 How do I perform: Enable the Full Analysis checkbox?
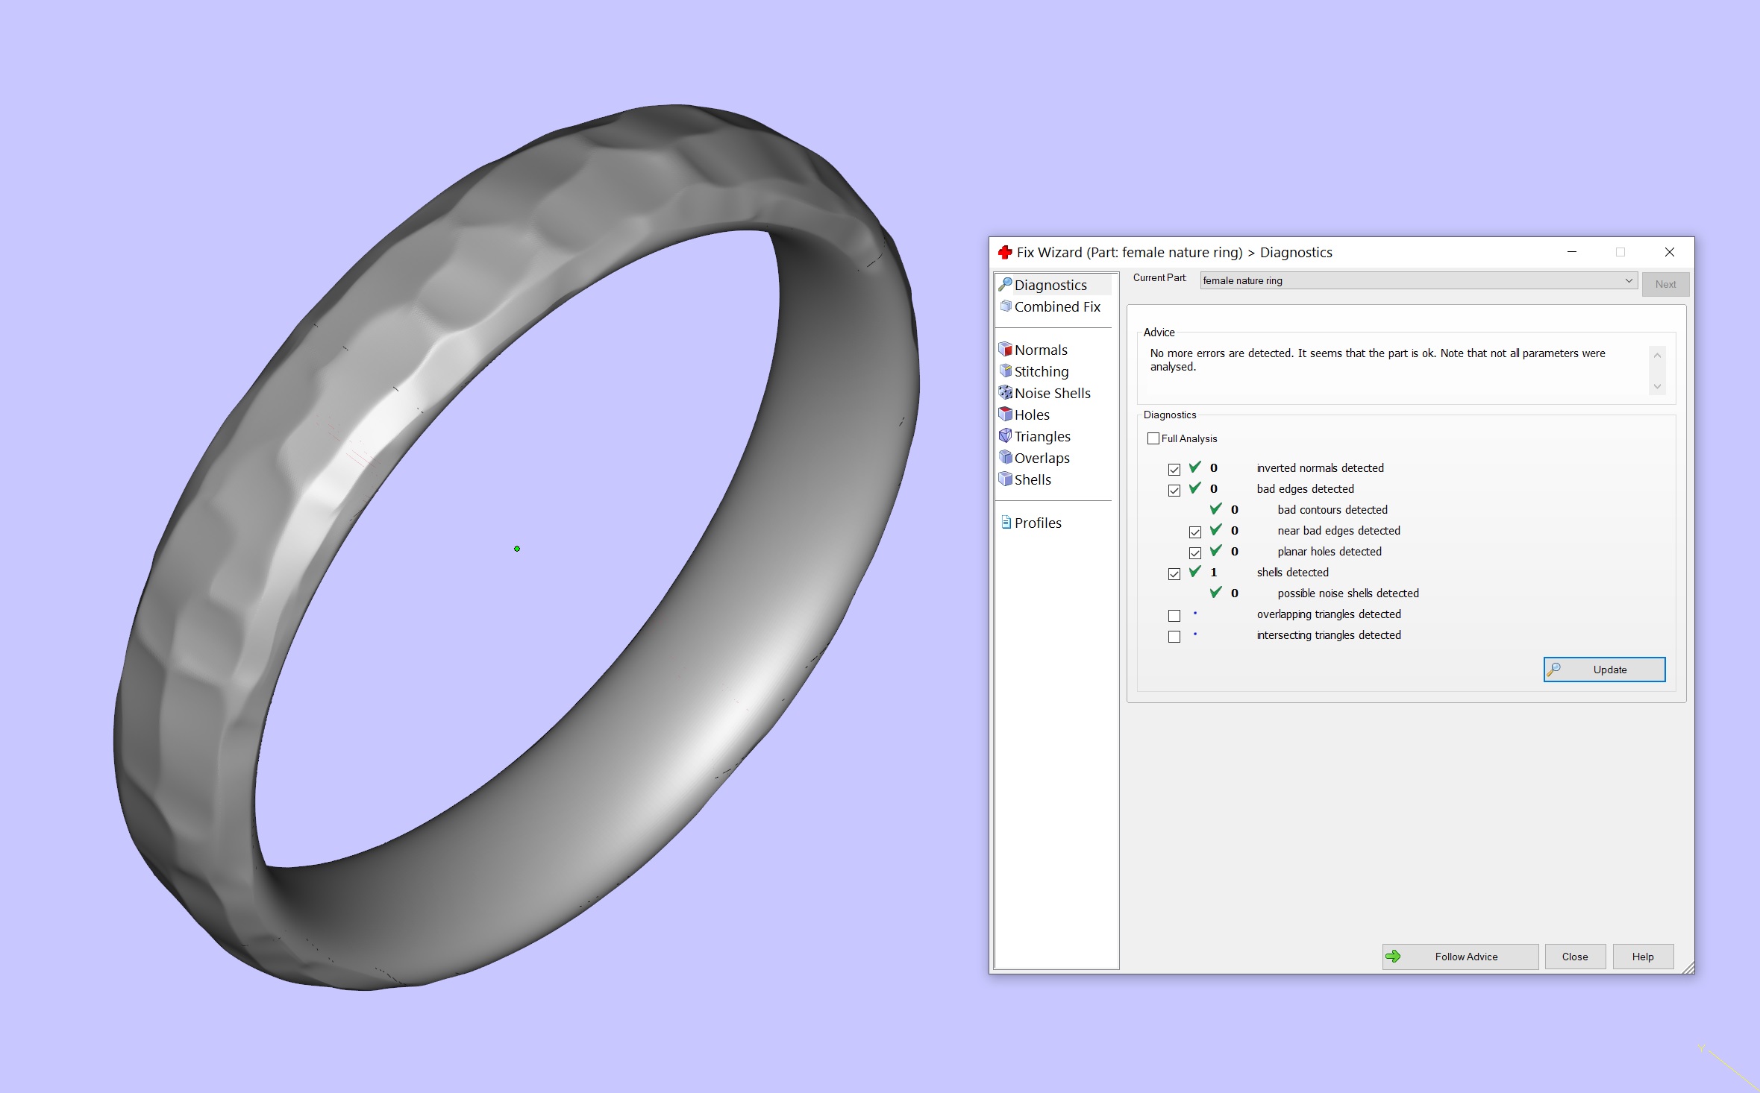point(1153,438)
